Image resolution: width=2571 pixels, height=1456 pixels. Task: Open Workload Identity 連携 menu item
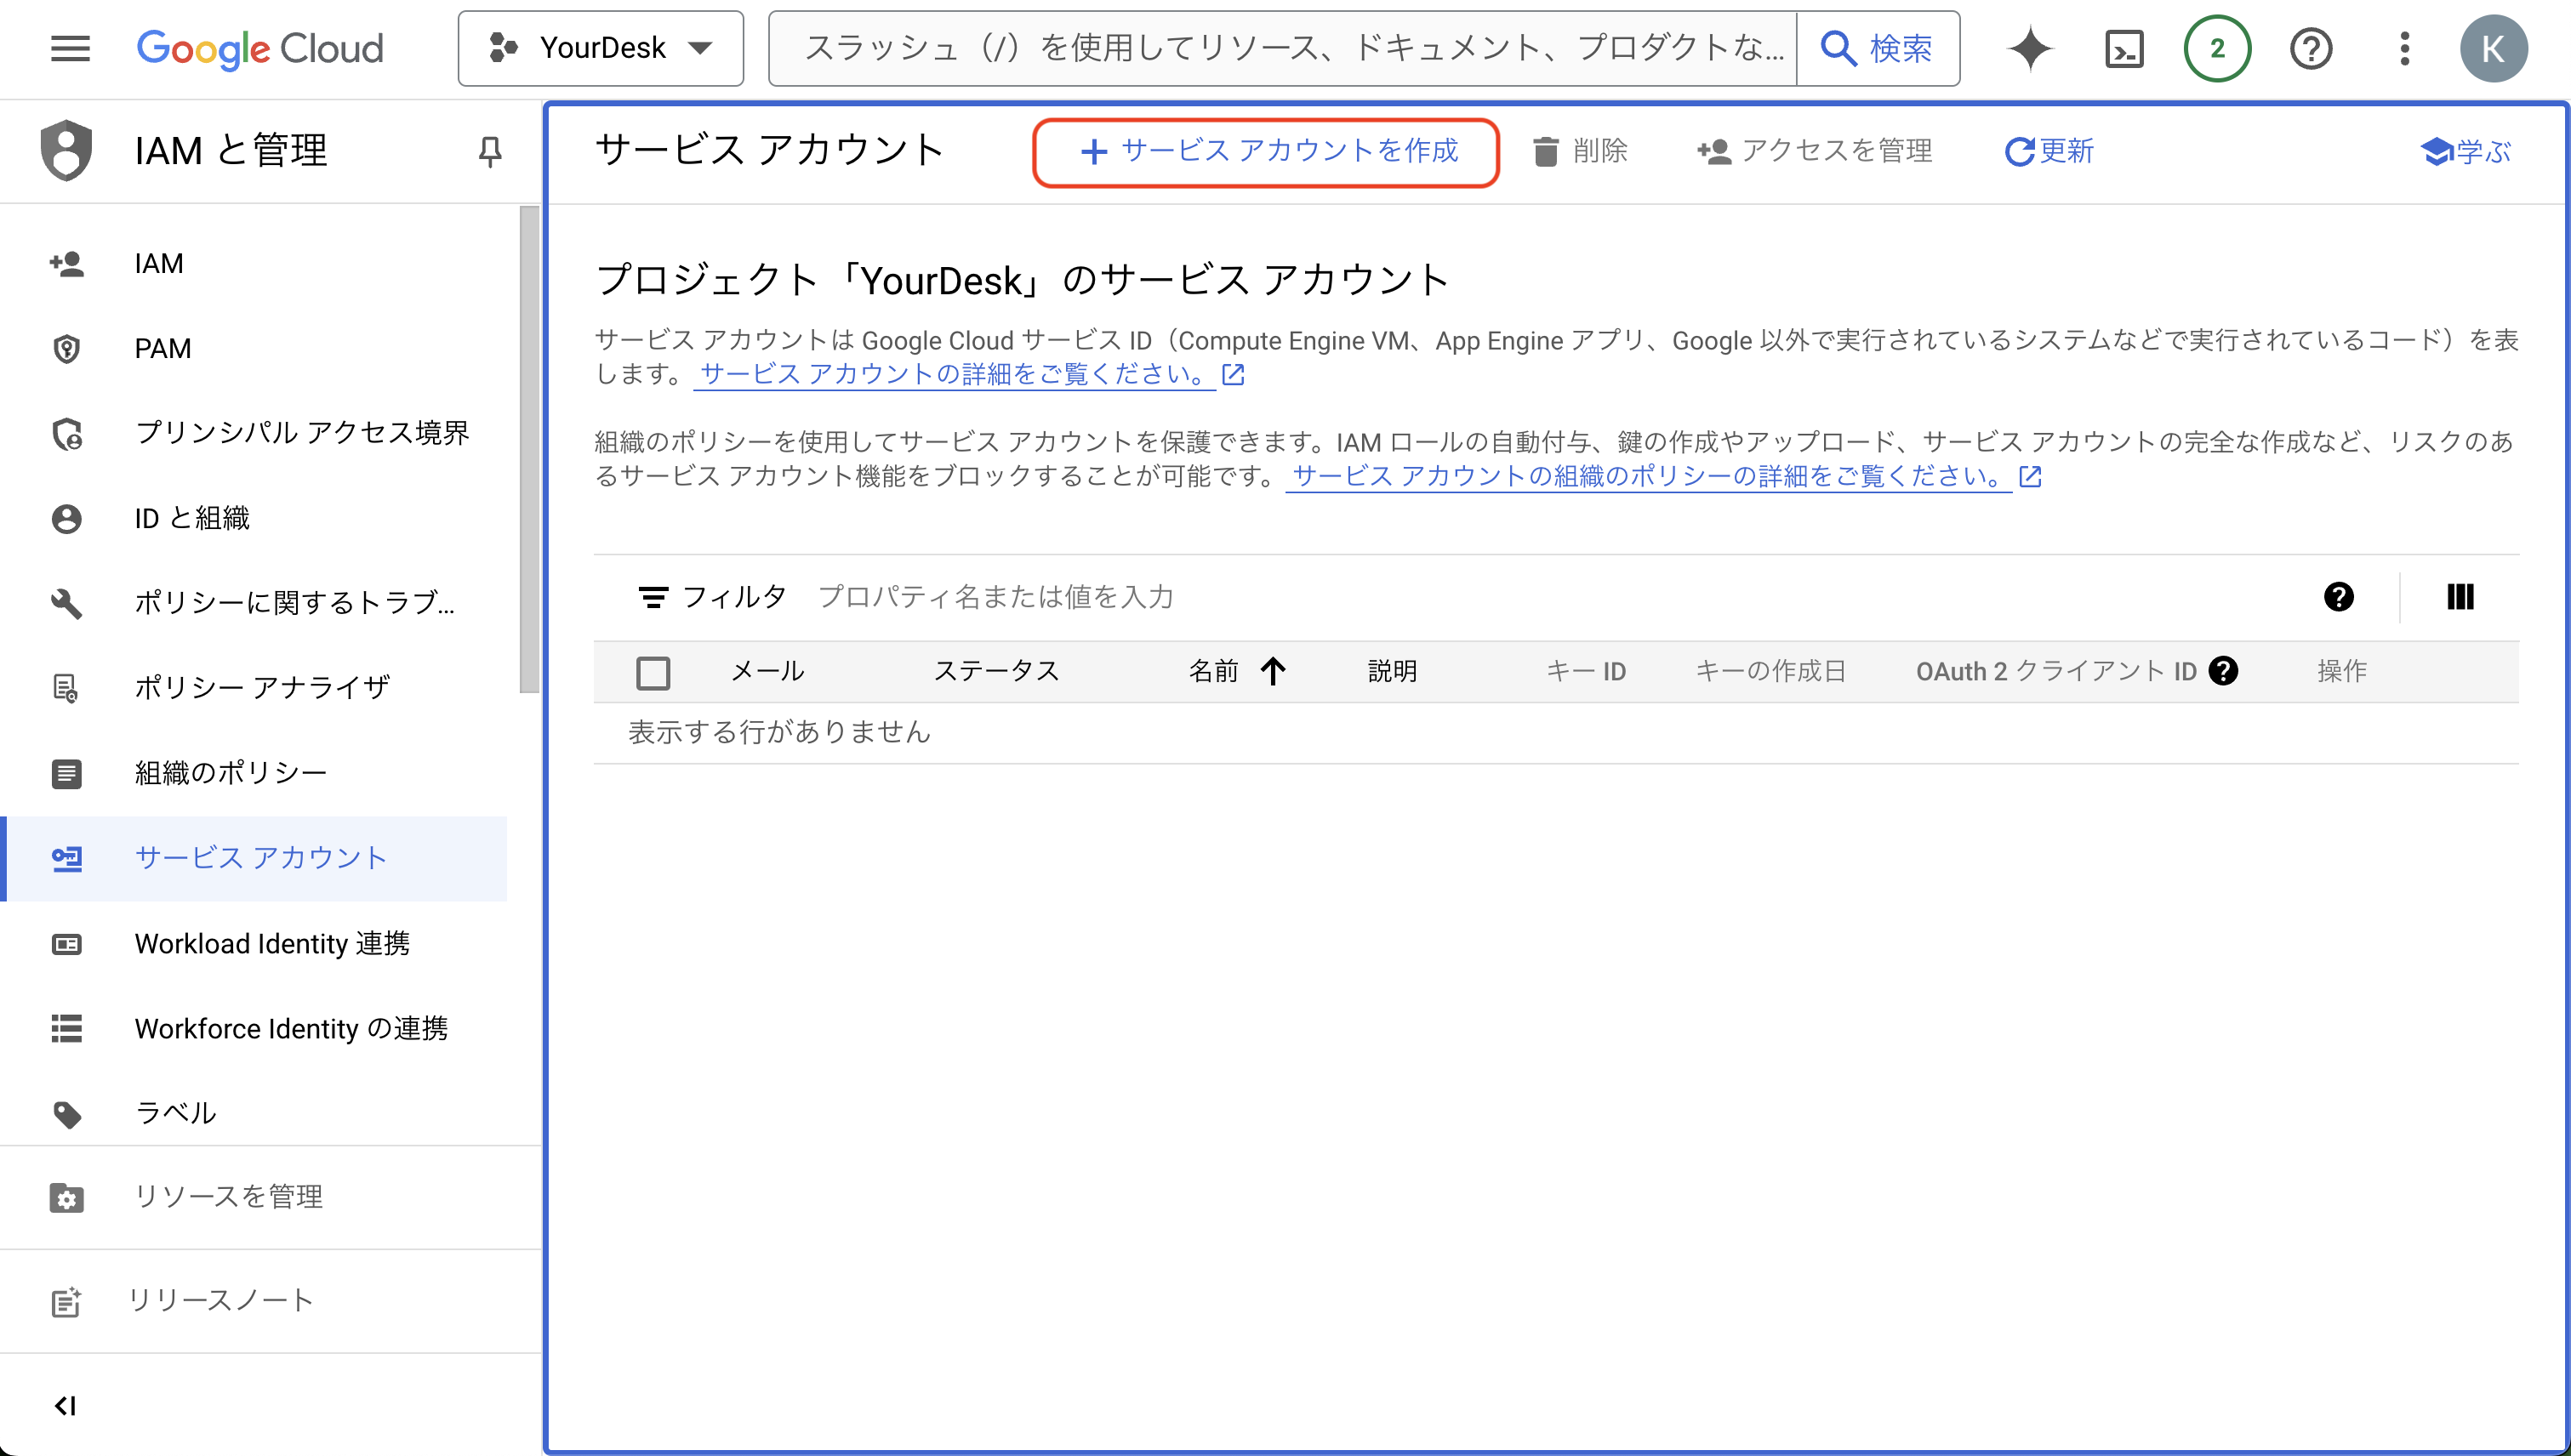coord(253,943)
